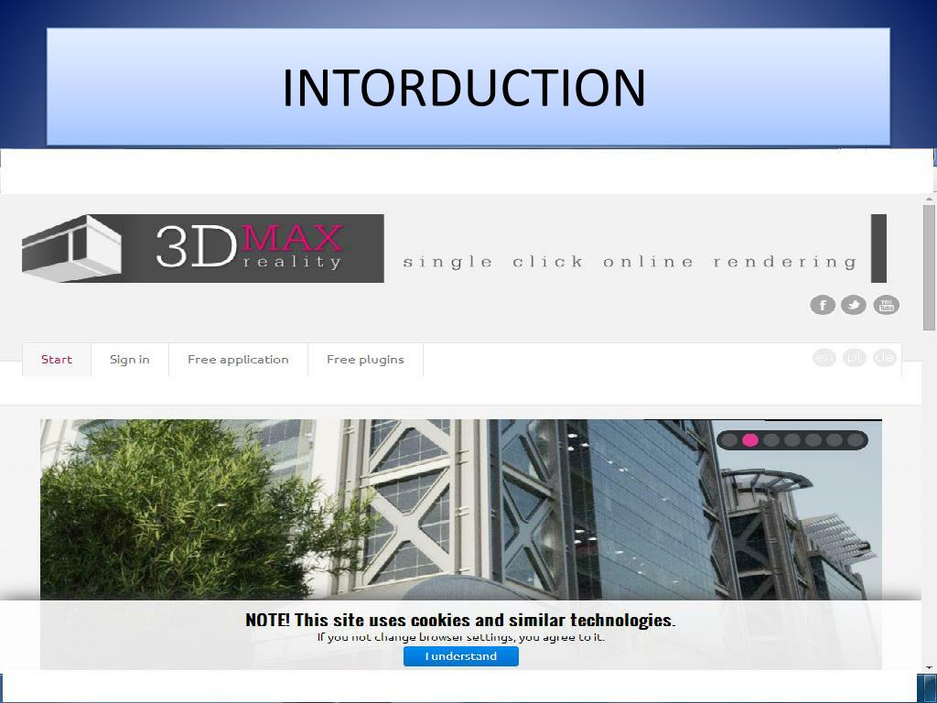Open the Free application tab

coord(238,359)
